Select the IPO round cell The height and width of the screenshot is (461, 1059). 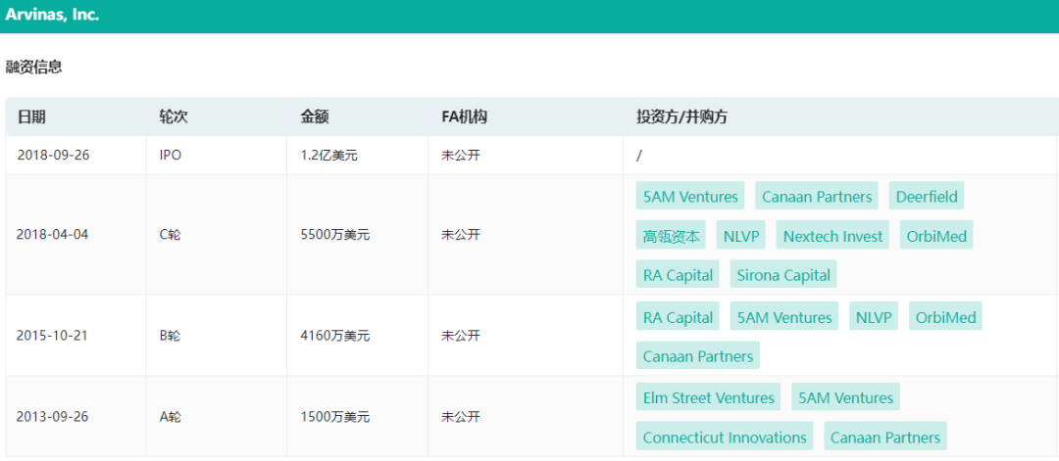(x=170, y=155)
